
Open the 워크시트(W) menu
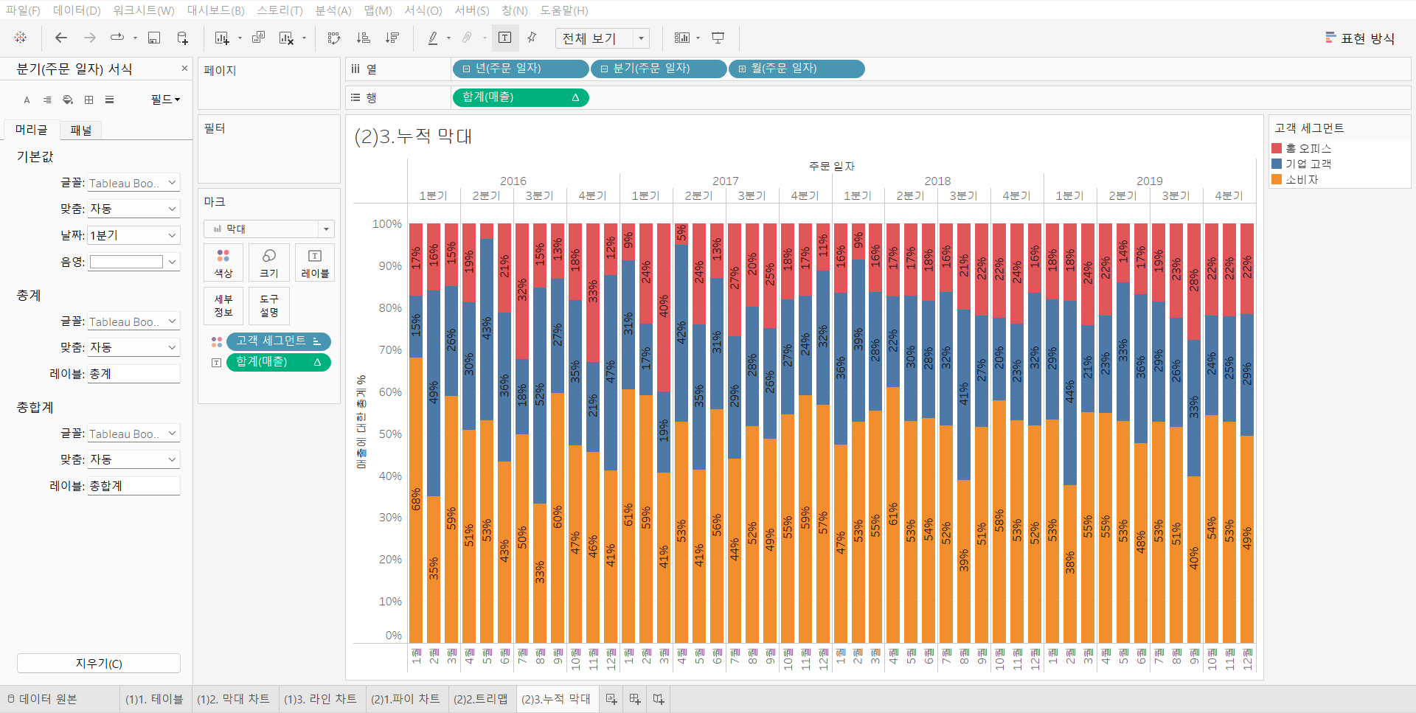click(x=144, y=10)
